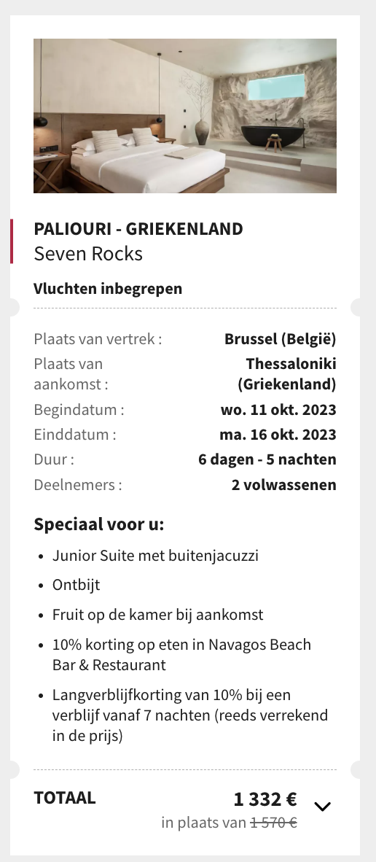Select Junior Suite met buitenjacuzzi item
The width and height of the screenshot is (376, 862).
pyautogui.click(x=155, y=555)
